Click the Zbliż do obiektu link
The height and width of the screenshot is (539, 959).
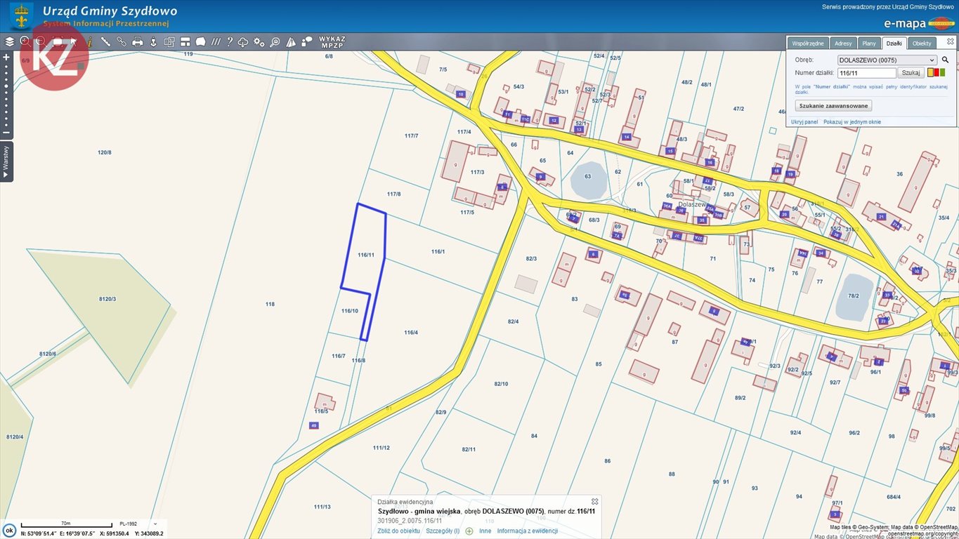pos(398,531)
